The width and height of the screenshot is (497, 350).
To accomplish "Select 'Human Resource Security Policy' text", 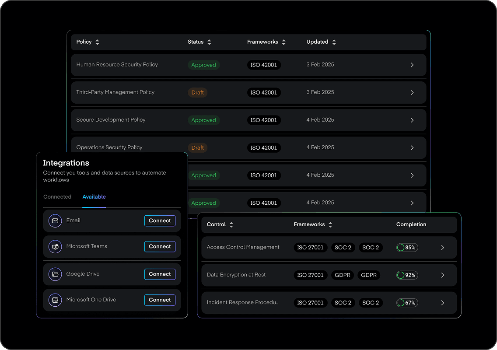I will pos(117,65).
